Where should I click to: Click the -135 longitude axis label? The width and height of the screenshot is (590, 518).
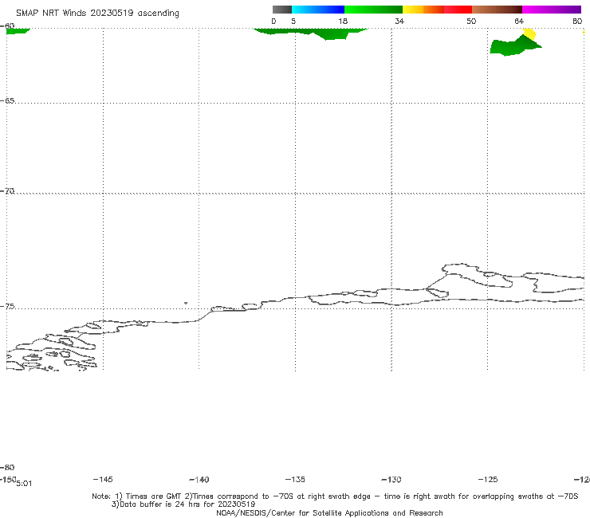[295, 480]
